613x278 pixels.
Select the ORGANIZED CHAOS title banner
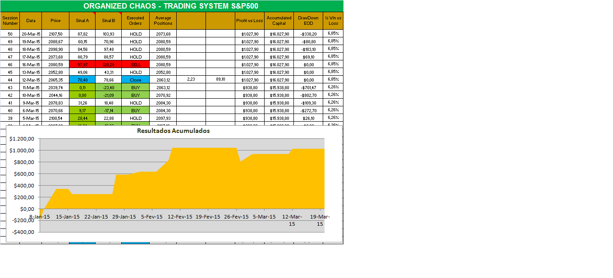coord(171,6)
